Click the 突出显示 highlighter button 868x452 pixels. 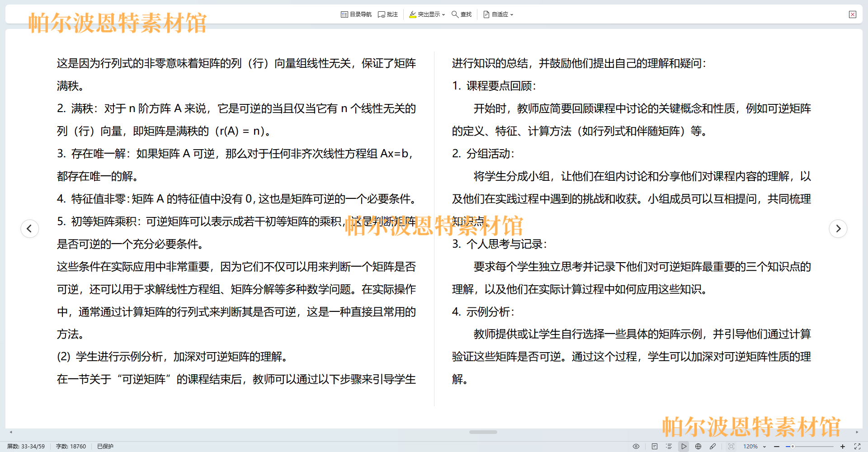coord(425,14)
